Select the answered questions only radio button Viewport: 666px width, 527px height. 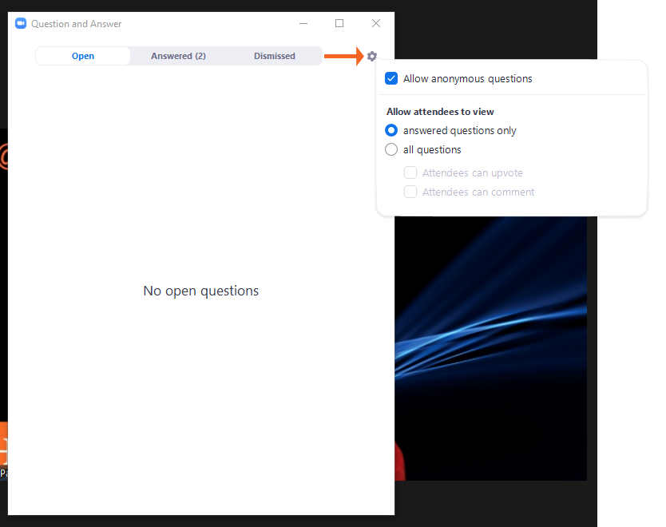click(391, 130)
